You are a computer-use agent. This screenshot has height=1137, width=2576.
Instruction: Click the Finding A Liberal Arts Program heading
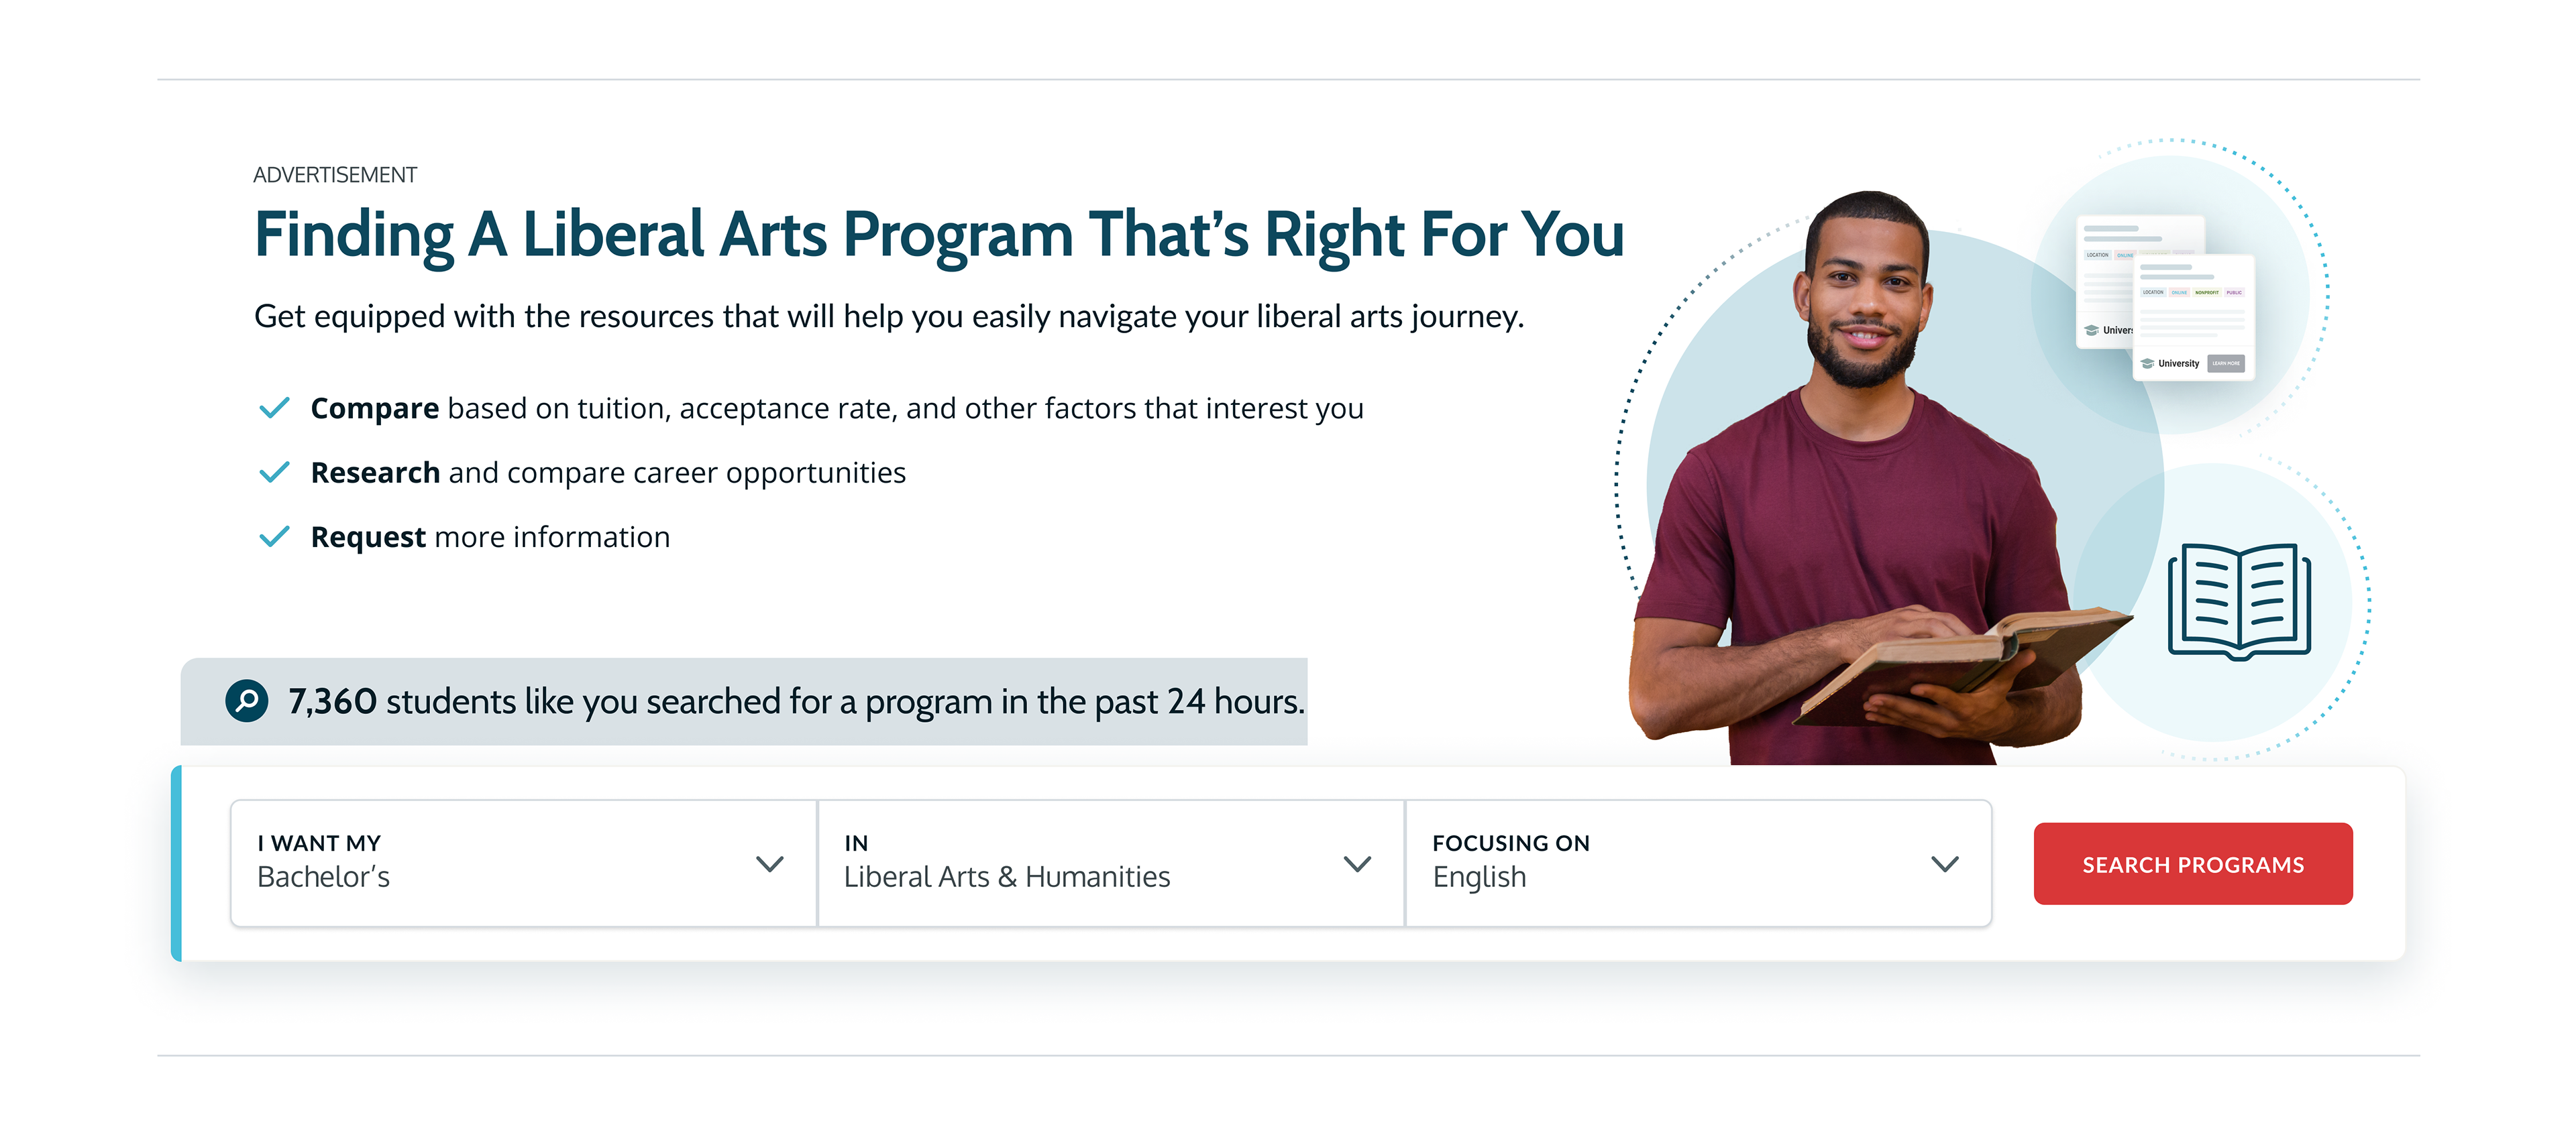938,235
